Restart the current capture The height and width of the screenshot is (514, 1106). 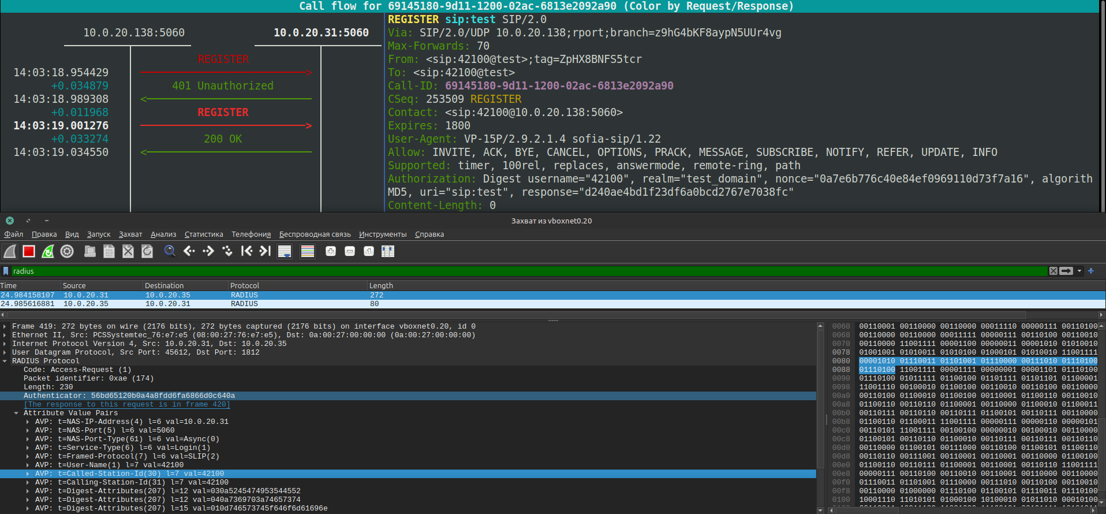click(x=48, y=251)
